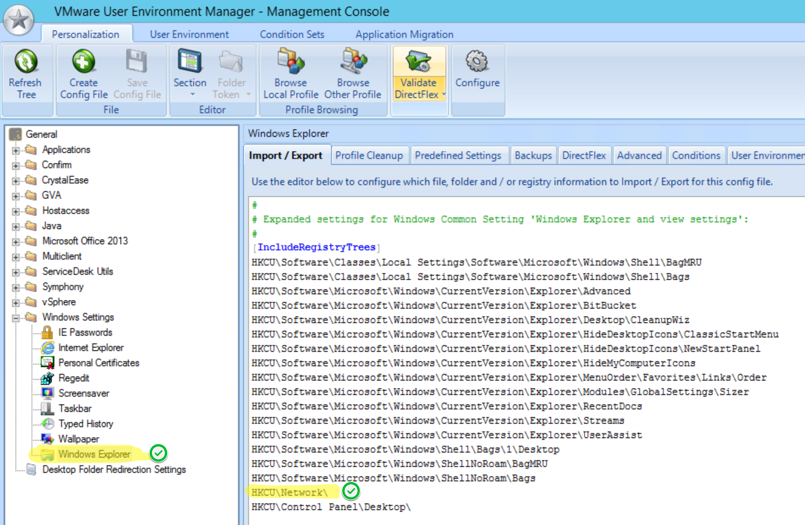This screenshot has width=805, height=525.
Task: Click the HKCU\Control Panel\Desktop\ line
Action: pyautogui.click(x=331, y=507)
